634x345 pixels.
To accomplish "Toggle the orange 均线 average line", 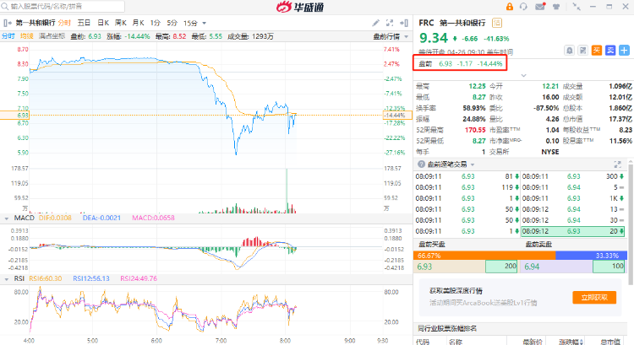I will tap(27, 36).
